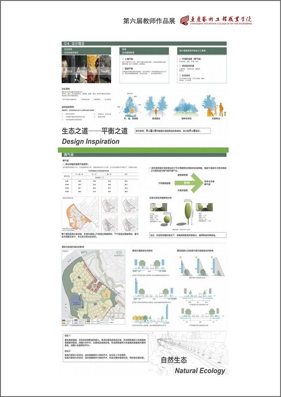
Task: Click the '第六届教师作品展' title text
Action: [x=149, y=21]
